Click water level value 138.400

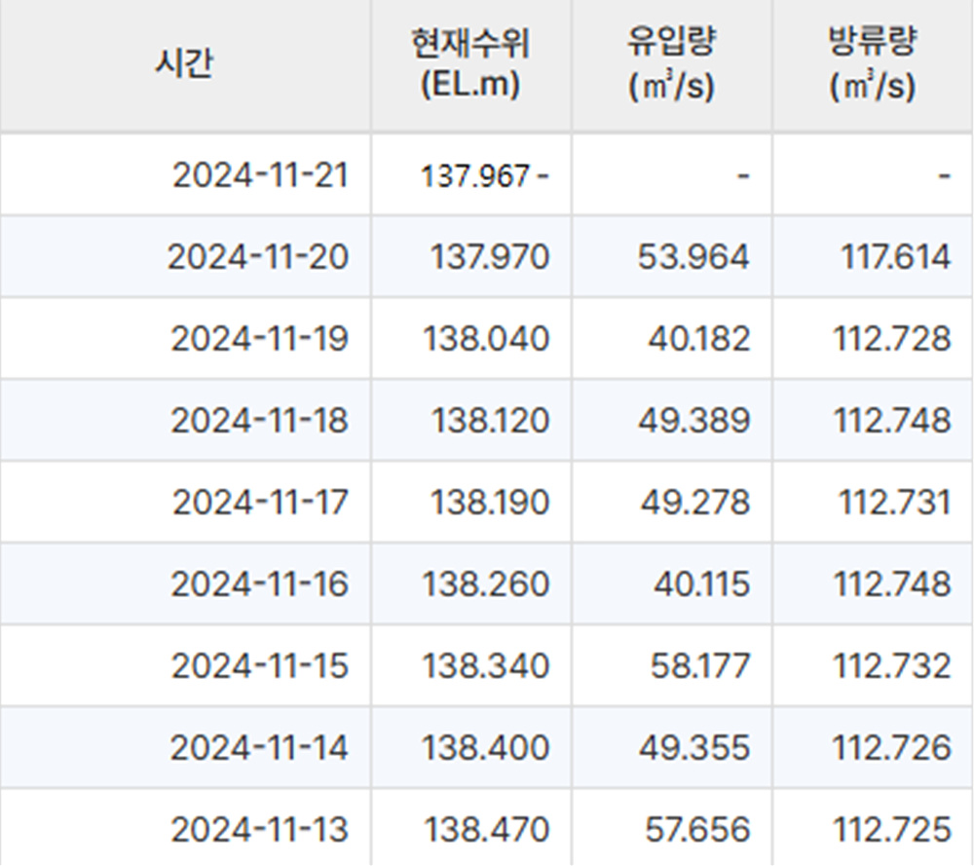pyautogui.click(x=486, y=748)
